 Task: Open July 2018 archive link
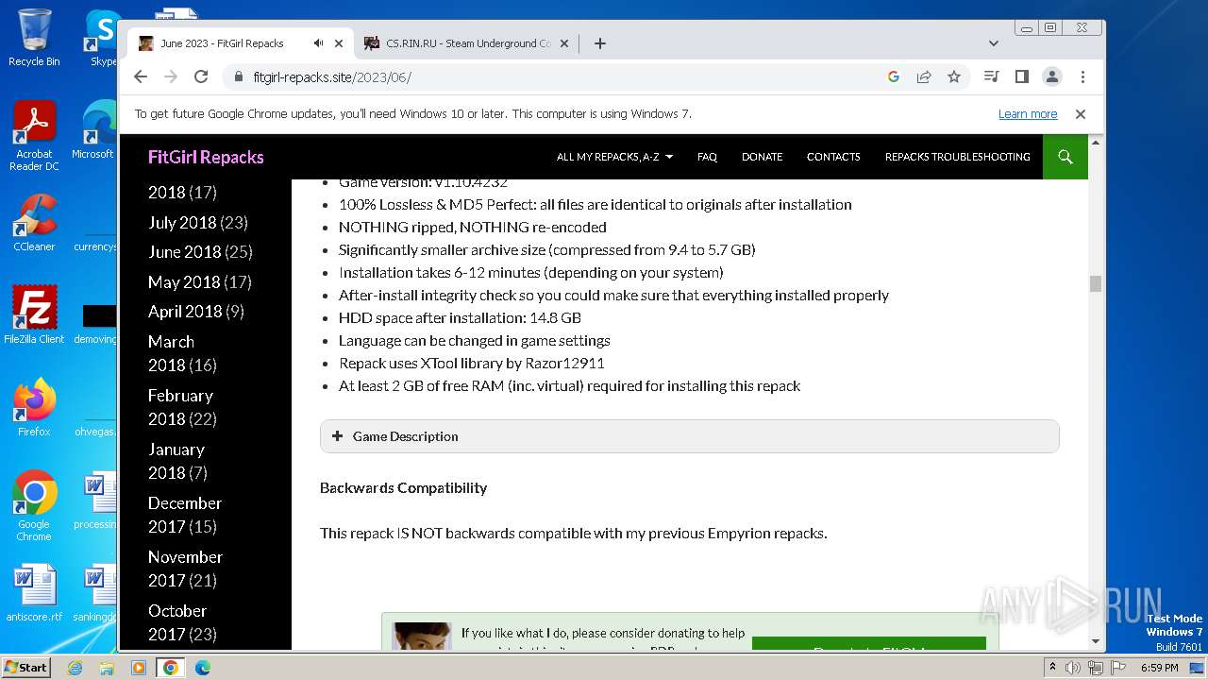point(183,223)
